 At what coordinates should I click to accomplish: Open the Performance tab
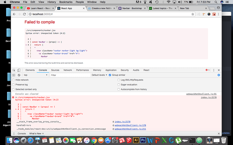coord(82,70)
